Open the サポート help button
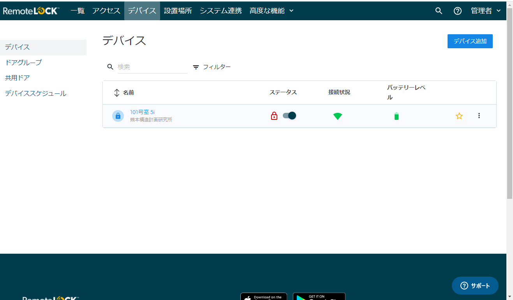 click(475, 286)
